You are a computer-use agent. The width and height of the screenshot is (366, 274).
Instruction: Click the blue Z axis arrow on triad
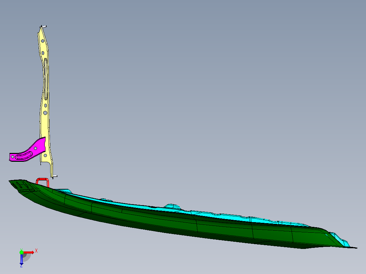coord(21,259)
